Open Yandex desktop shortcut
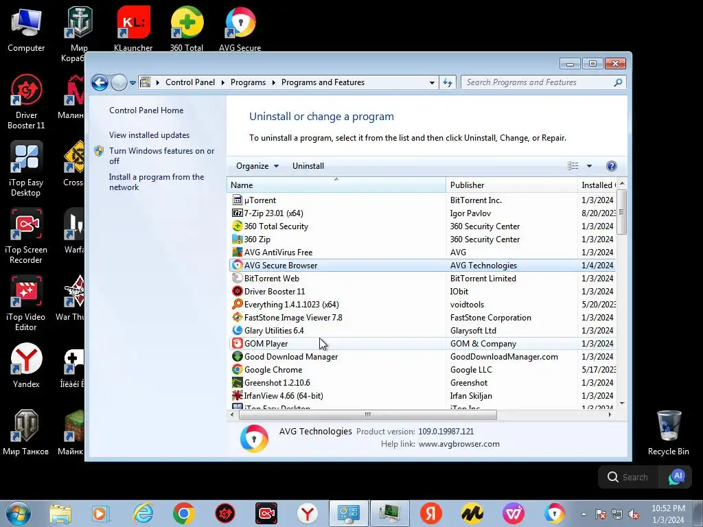 (x=26, y=366)
